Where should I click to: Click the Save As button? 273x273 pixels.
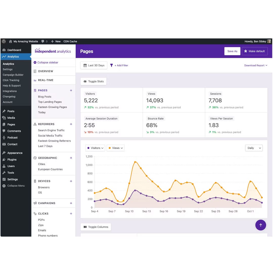[232, 51]
